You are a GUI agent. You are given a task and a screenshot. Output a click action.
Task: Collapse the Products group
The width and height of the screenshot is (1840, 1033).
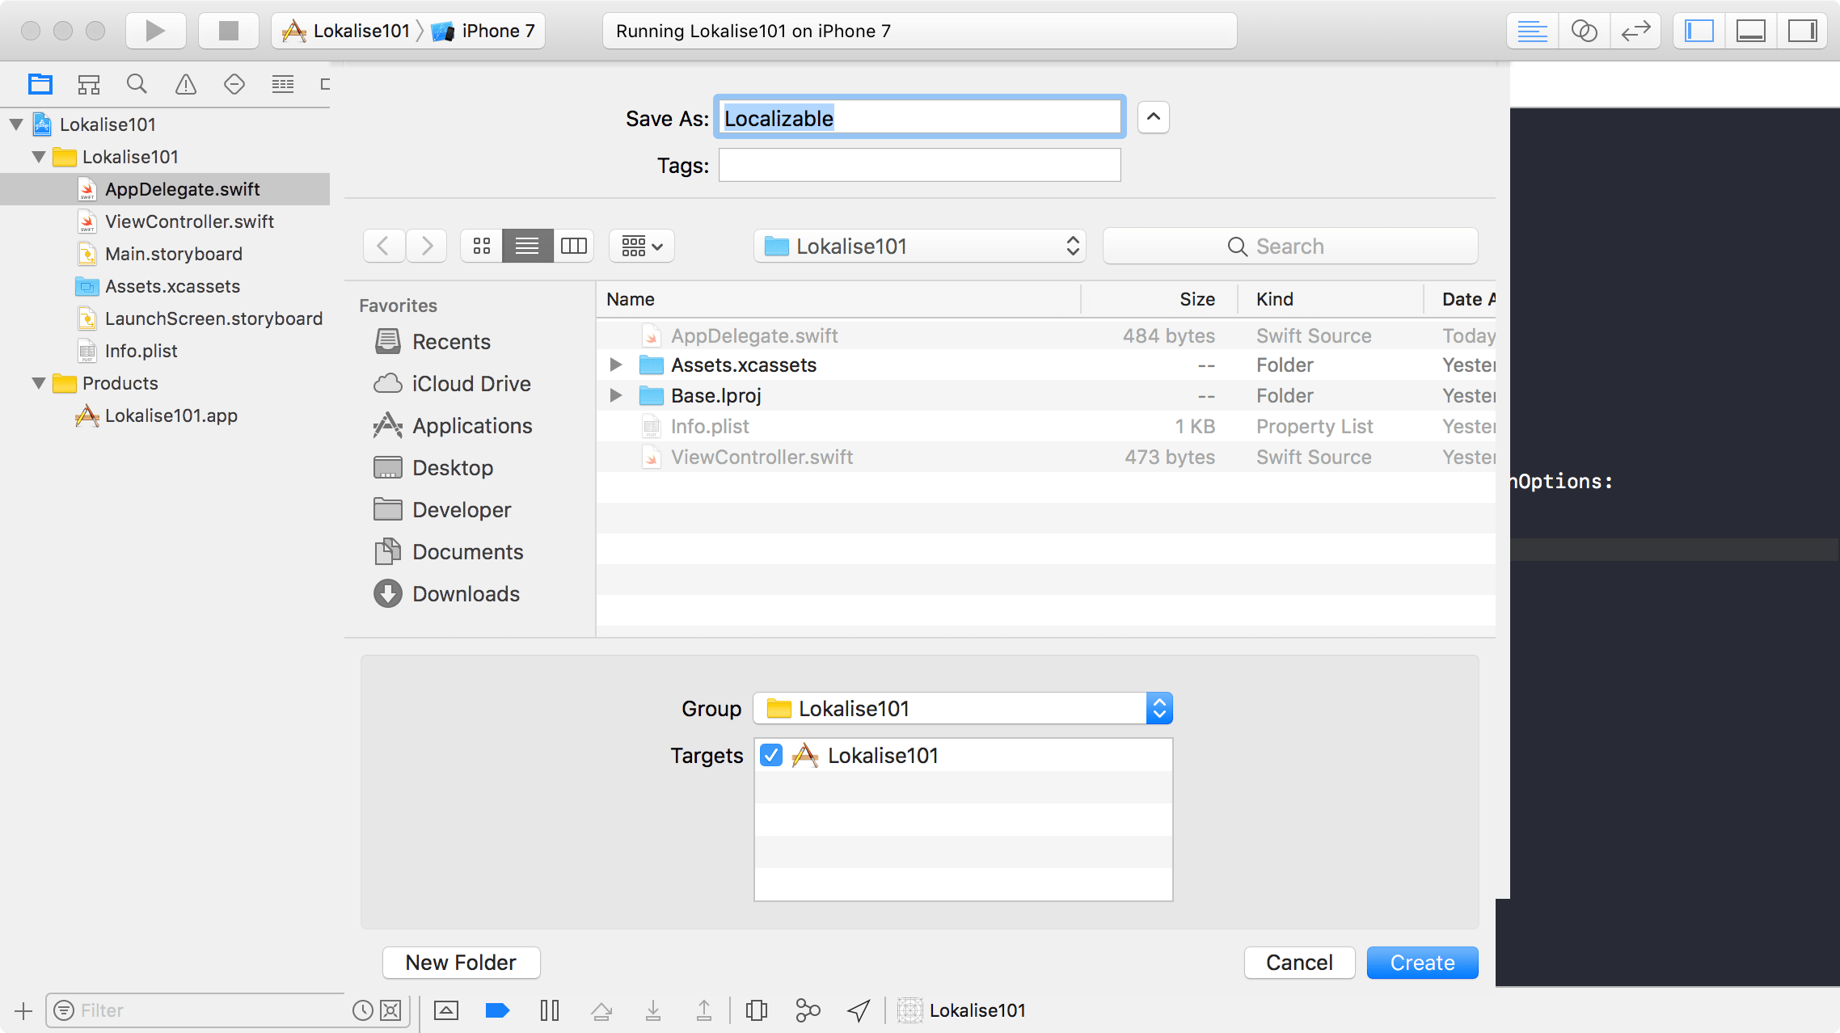(x=39, y=383)
